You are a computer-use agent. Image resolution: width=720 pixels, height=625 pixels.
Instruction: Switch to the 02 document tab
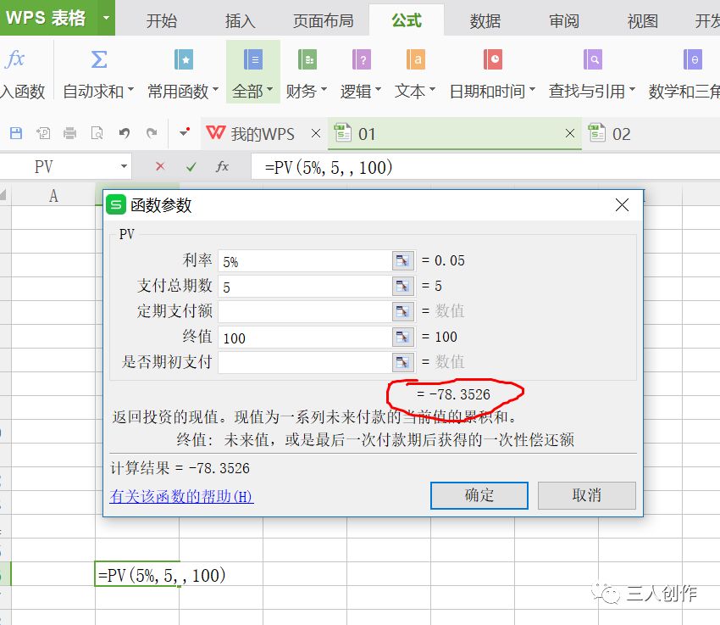point(621,134)
